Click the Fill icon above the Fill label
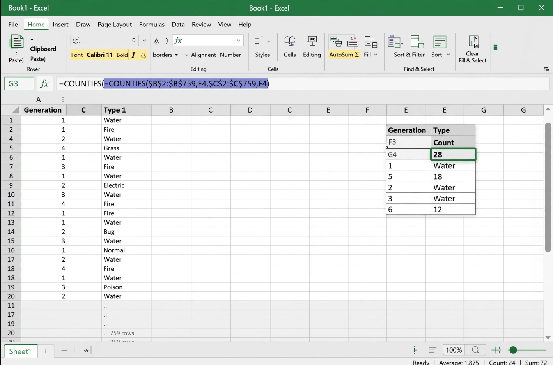 [370, 42]
